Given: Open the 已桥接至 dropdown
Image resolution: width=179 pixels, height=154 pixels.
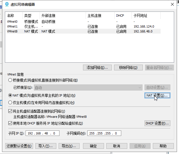Looking at the screenshot, I should [x=88, y=88].
